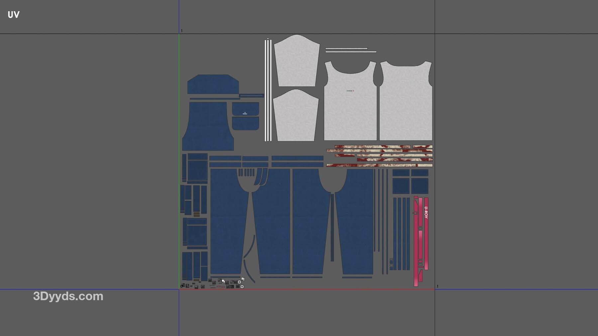Pick the upper gray sleeve island

296,61
